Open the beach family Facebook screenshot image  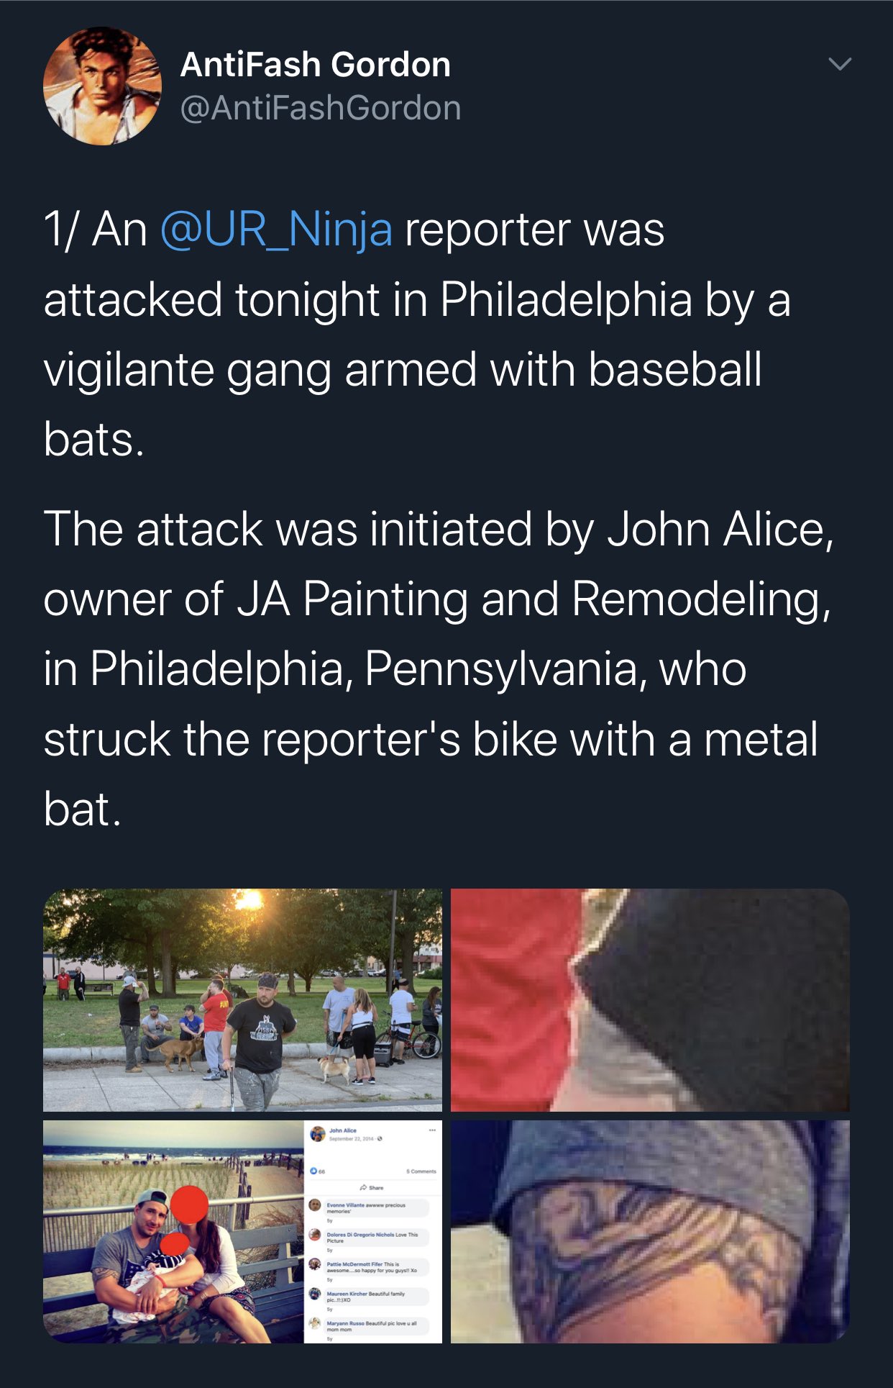coord(242,1231)
